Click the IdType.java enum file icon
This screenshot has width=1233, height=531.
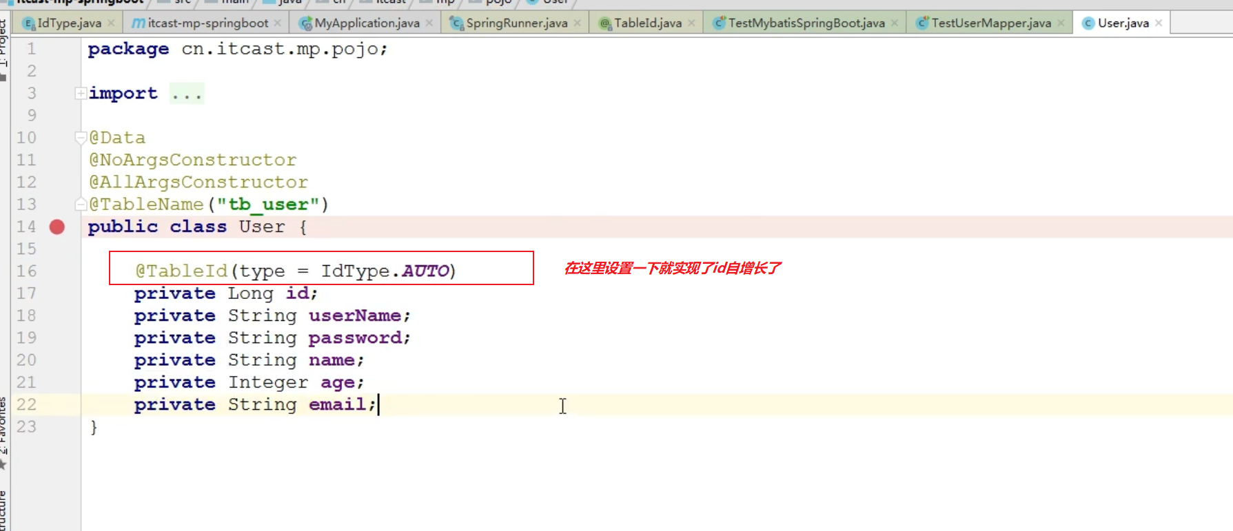28,23
